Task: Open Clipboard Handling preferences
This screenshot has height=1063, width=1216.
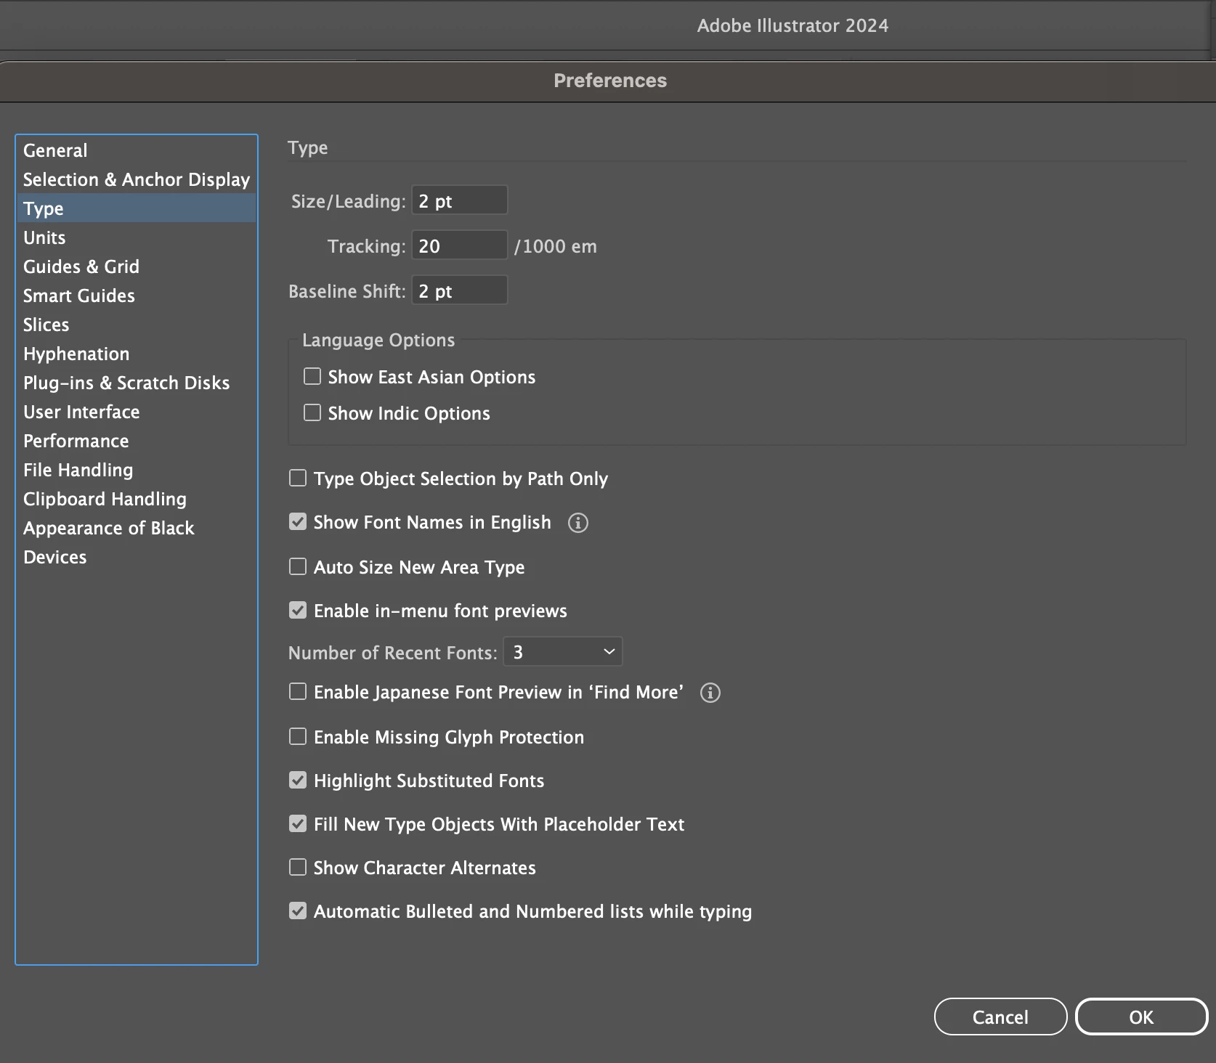Action: tap(137, 499)
